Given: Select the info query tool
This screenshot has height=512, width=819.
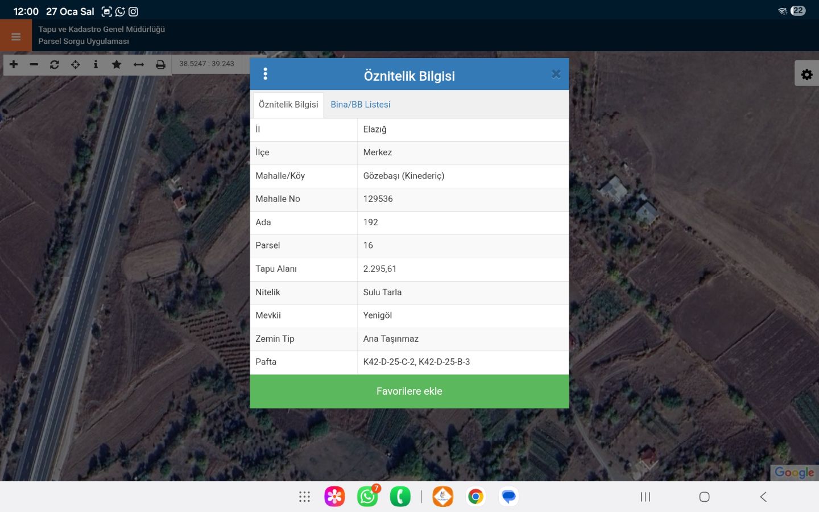Looking at the screenshot, I should click(x=96, y=64).
